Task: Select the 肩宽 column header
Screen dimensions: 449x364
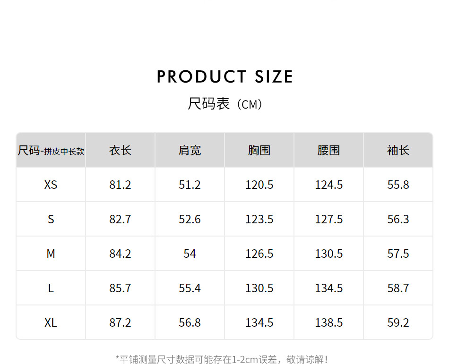Action: [190, 151]
